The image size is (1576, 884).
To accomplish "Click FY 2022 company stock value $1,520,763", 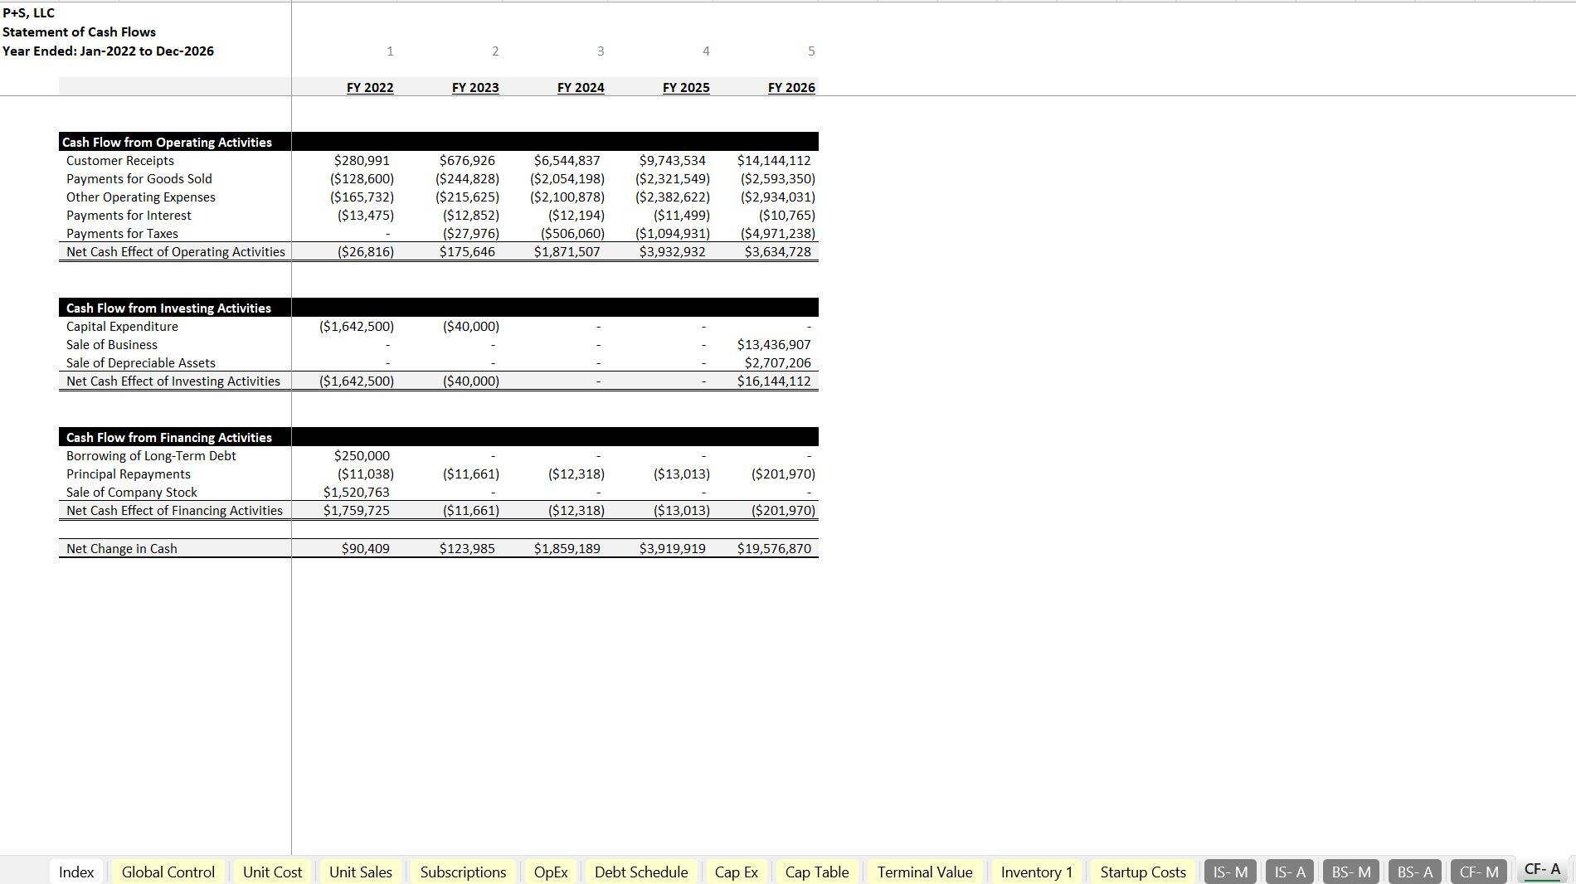I will tap(357, 492).
